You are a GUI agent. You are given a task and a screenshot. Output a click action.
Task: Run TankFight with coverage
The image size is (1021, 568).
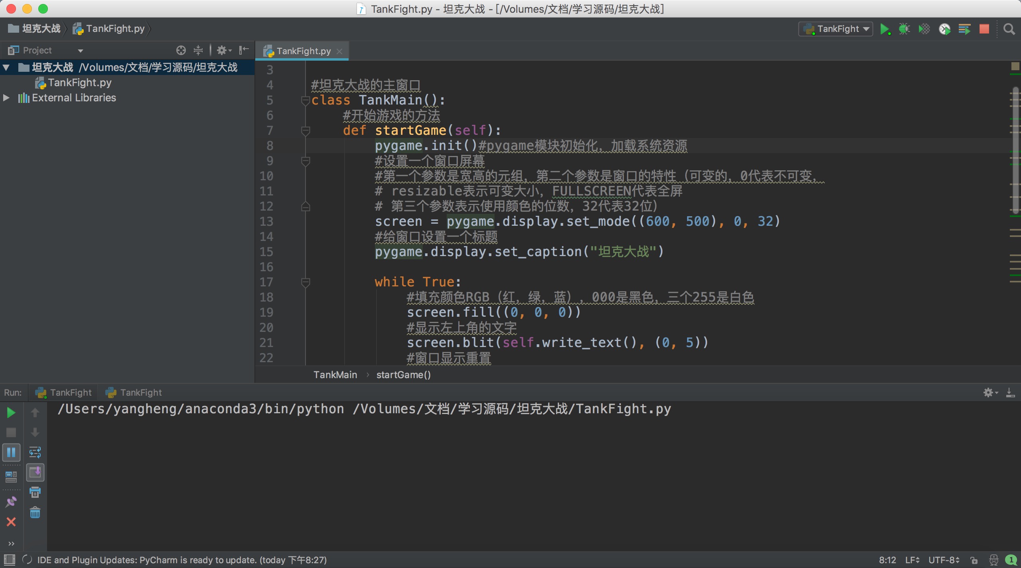click(x=924, y=29)
